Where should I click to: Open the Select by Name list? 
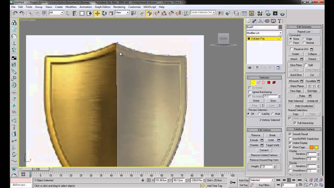pos(75,13)
